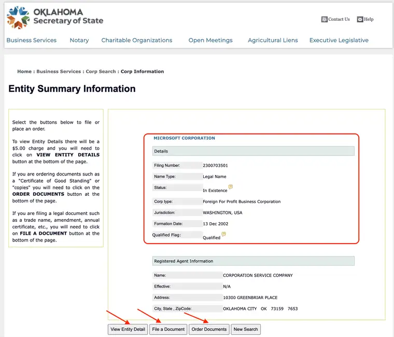Screen dimensions: 394x337
Task: Click the Details section header
Action: pyautogui.click(x=254, y=151)
